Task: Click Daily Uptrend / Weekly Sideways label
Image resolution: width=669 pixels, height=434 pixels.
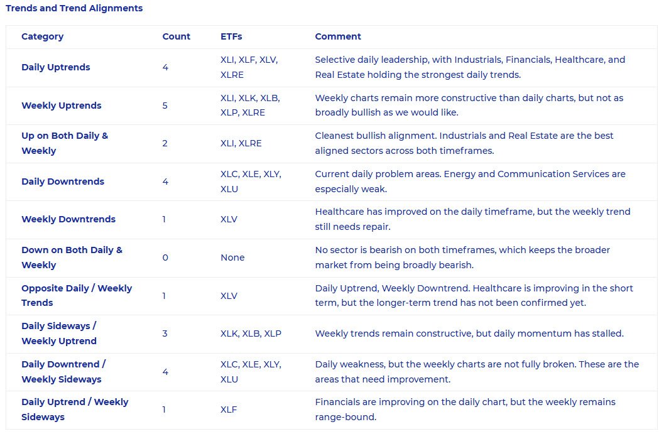Action: 75,410
